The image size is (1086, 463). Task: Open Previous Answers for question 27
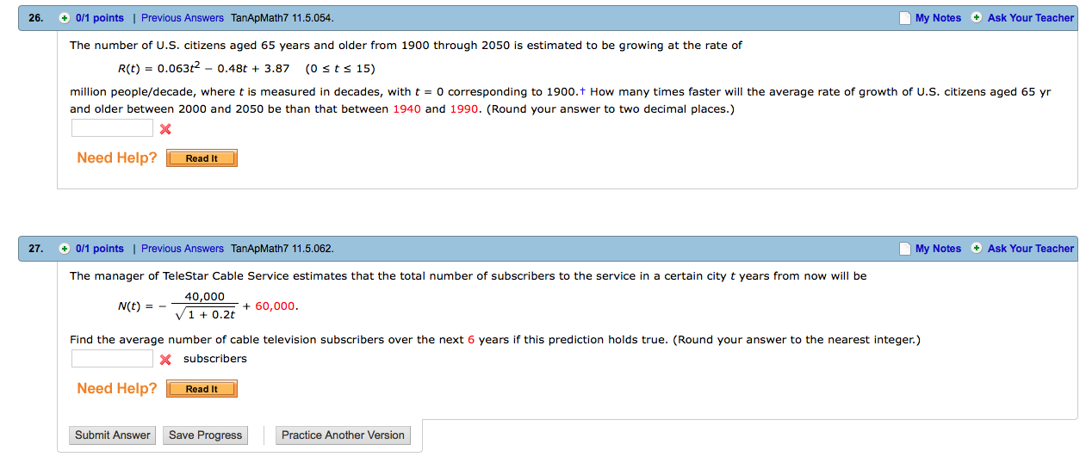[x=183, y=249]
